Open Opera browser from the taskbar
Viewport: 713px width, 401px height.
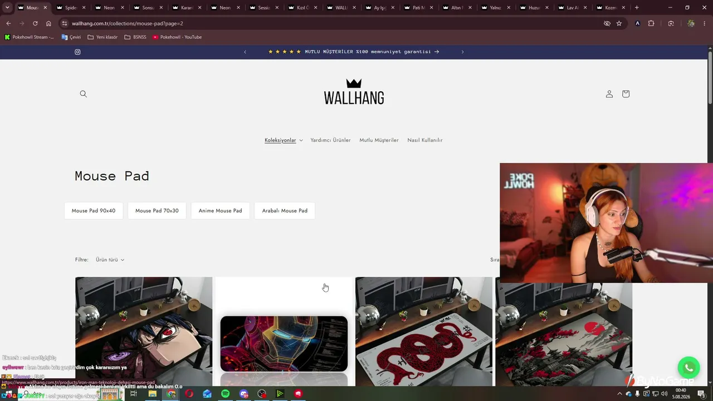189,394
